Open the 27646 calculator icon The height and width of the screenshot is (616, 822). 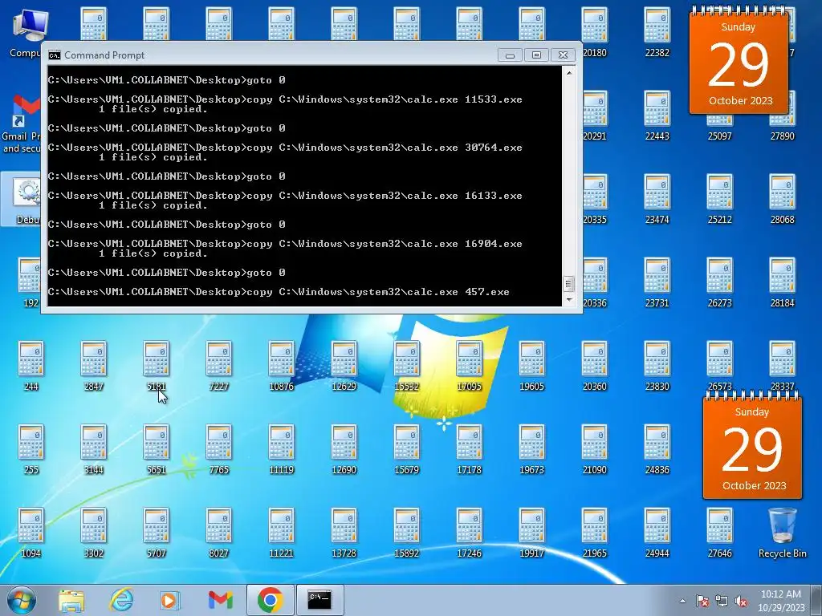719,533
